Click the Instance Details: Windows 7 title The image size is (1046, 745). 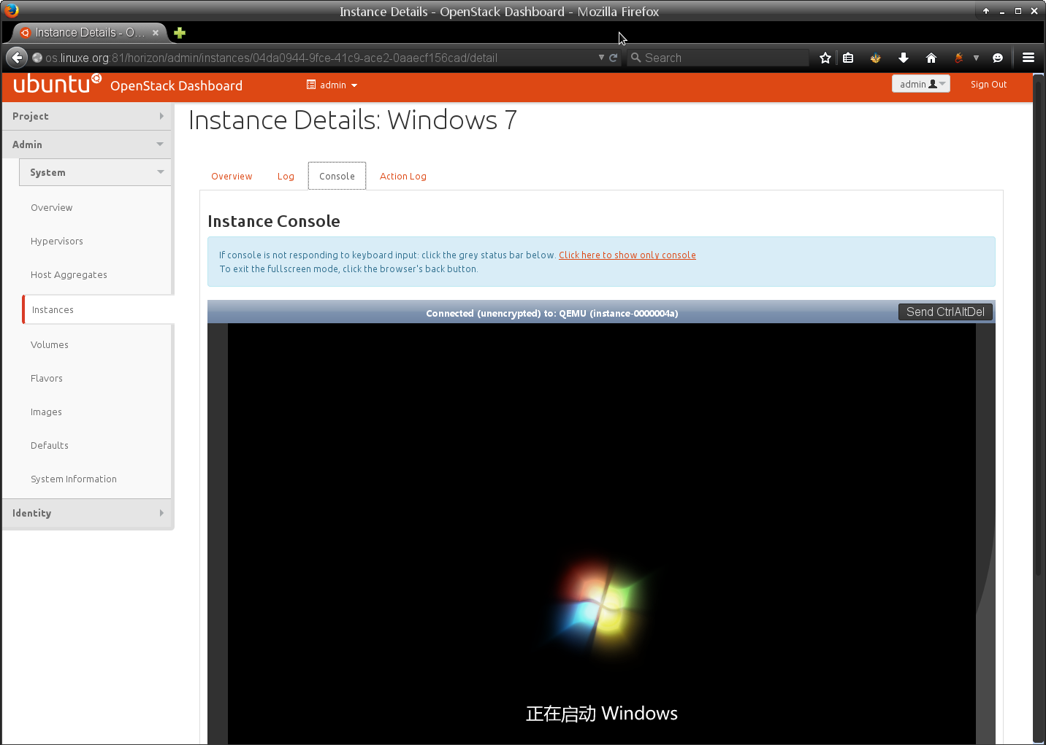click(353, 120)
